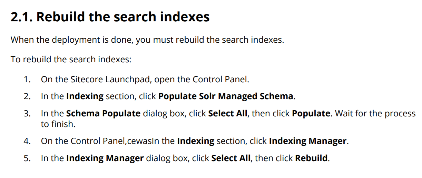Image resolution: width=422 pixels, height=178 pixels.
Task: Click bold "Select All" in step 5
Action: (x=231, y=158)
